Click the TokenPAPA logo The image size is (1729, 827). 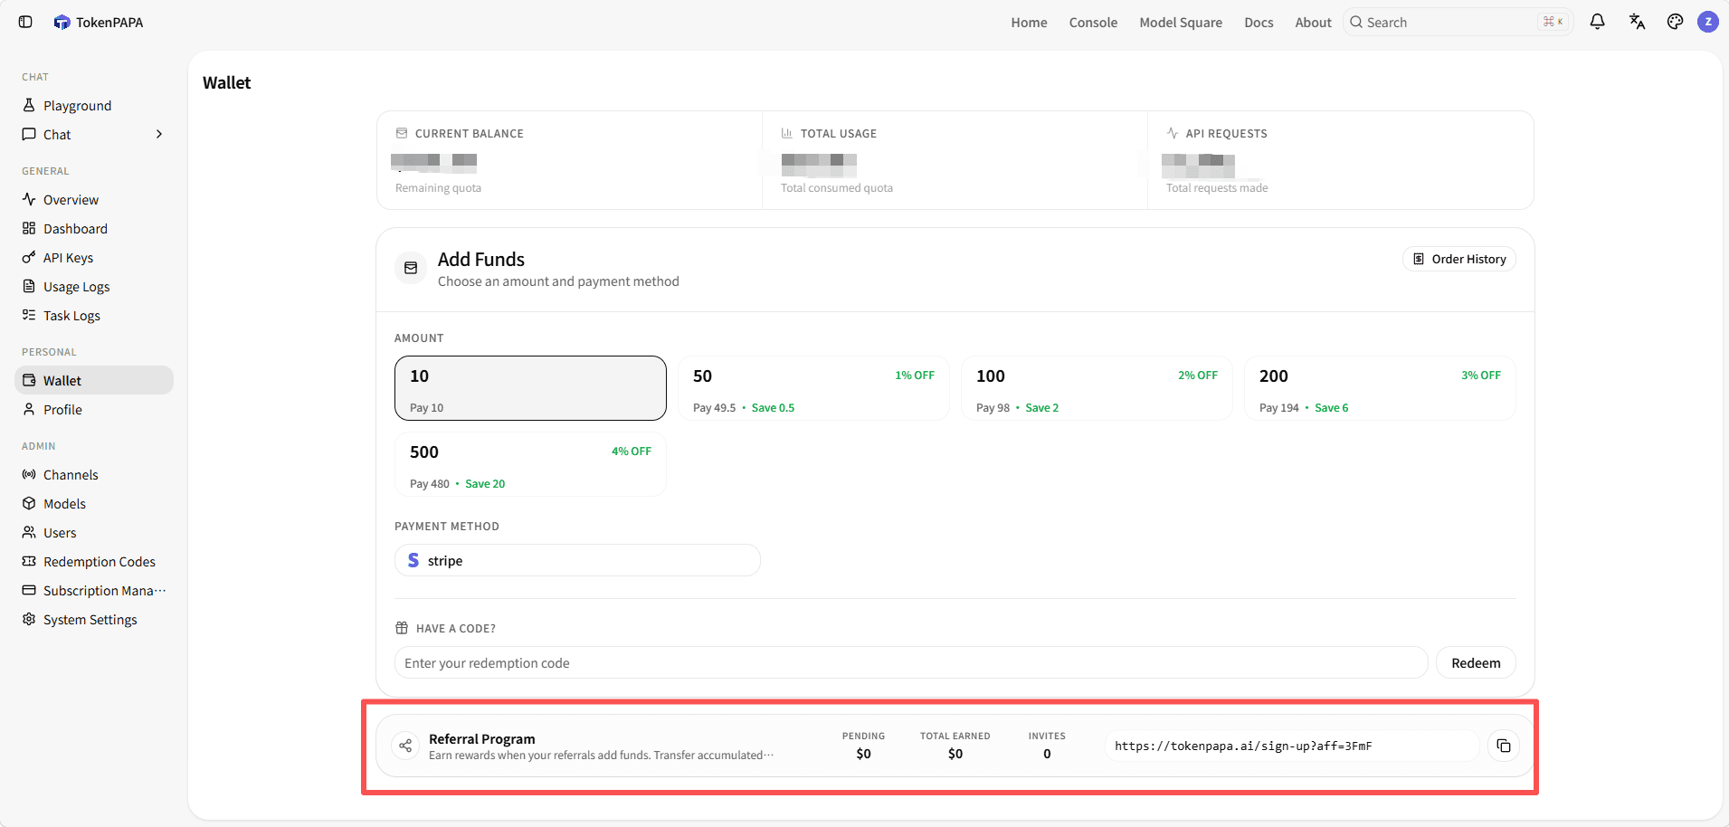pyautogui.click(x=99, y=22)
